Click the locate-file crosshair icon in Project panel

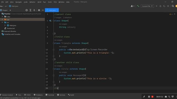(x=27, y=10)
